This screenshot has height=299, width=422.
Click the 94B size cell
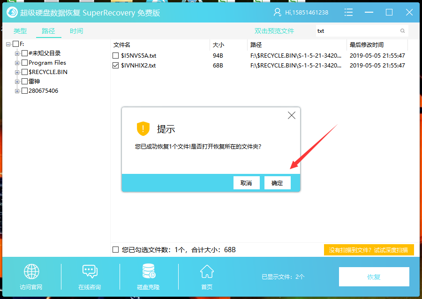pos(218,56)
